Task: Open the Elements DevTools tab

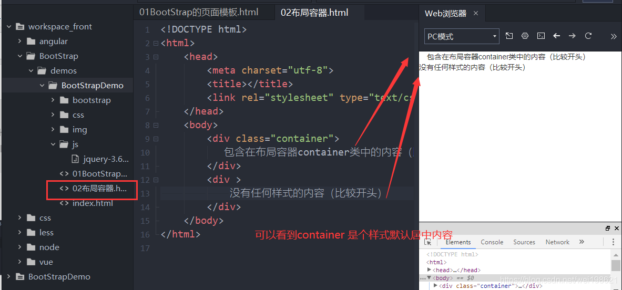Action: [x=458, y=242]
